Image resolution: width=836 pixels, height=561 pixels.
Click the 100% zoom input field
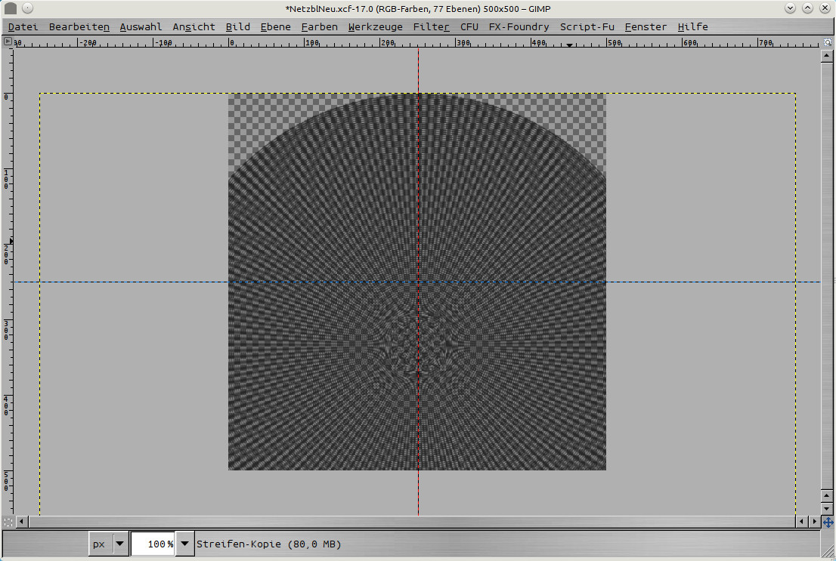[153, 544]
